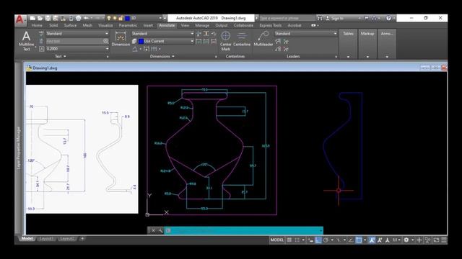Image resolution: width=462 pixels, height=259 pixels.
Task: Open the Parametric ribbon tab
Action: pos(128,26)
